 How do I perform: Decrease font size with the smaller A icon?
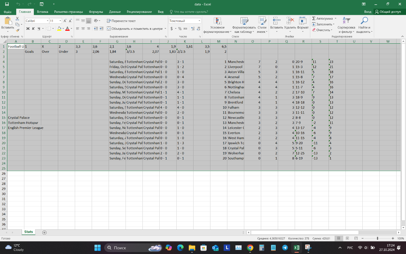click(70, 21)
